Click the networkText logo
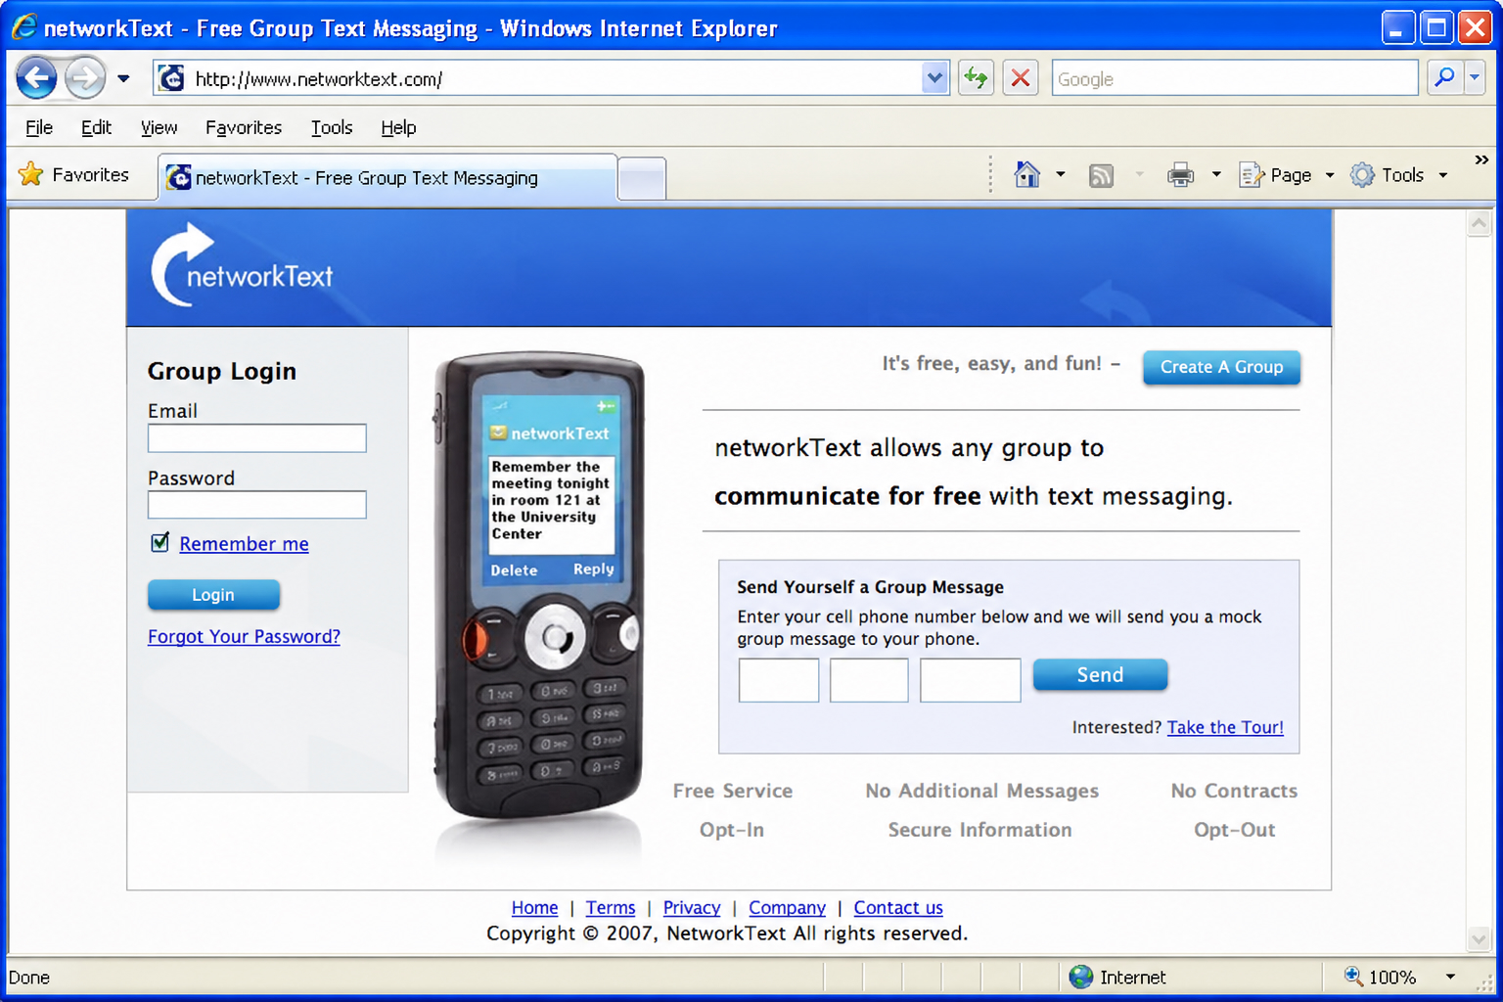The width and height of the screenshot is (1503, 1002). click(x=242, y=265)
